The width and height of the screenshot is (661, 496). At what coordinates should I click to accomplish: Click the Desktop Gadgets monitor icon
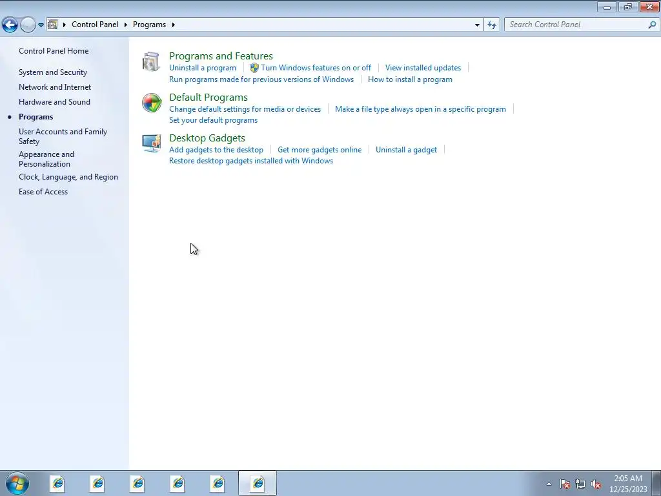151,143
